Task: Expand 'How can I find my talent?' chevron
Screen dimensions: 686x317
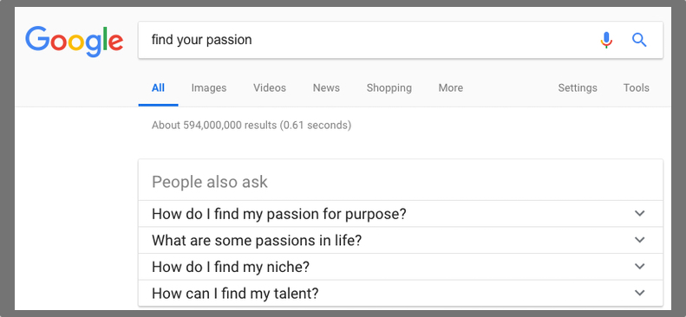Action: coord(640,293)
